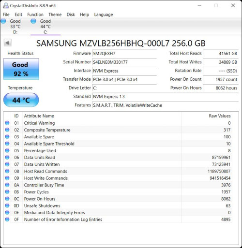
Task: Click the Good 92 % health status button
Action: coord(21,69)
